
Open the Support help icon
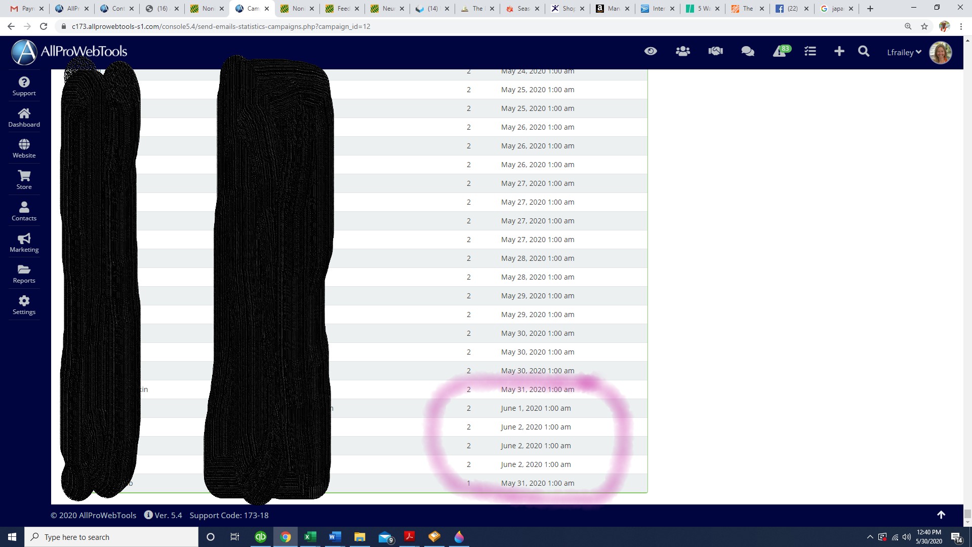pyautogui.click(x=24, y=86)
